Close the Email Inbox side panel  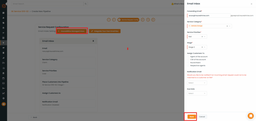pos(251,4)
